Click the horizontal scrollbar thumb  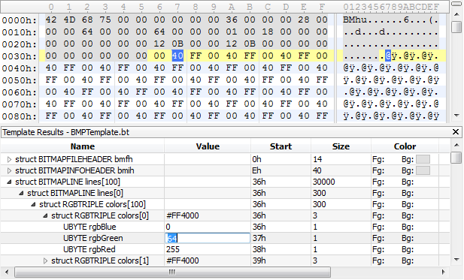[172, 272]
